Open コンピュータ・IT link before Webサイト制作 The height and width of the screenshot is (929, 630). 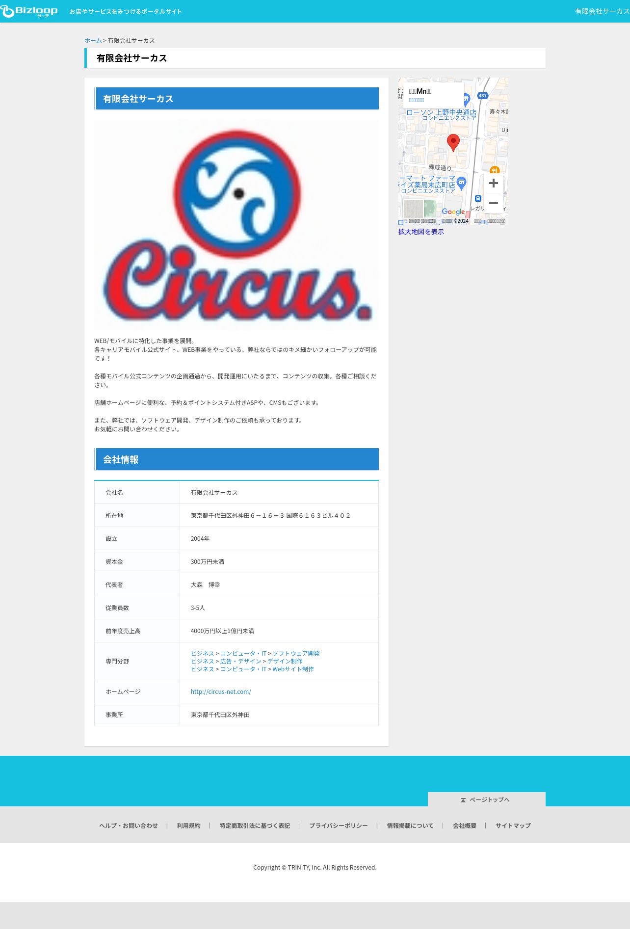243,669
